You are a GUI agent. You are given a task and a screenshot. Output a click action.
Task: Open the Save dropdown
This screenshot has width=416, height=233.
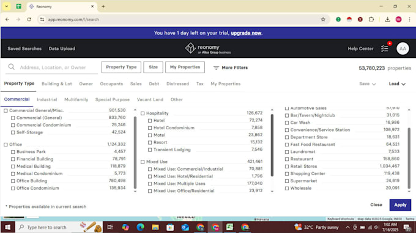(368, 84)
